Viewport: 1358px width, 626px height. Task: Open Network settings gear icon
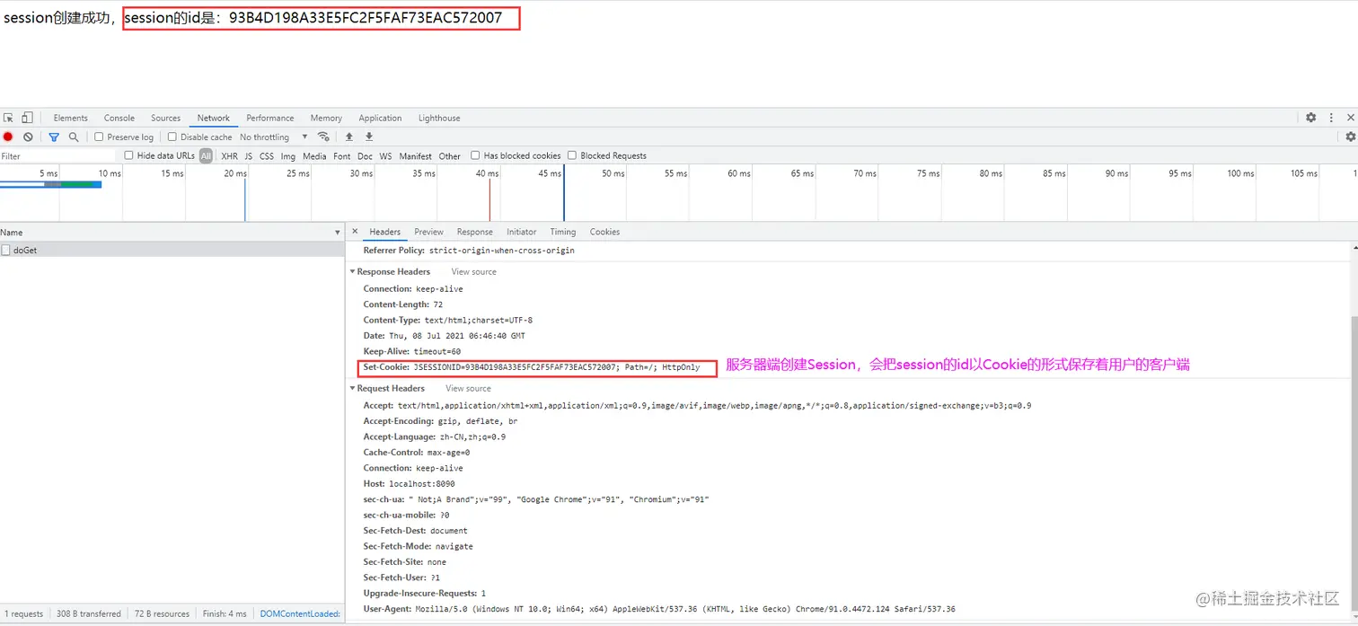[x=1350, y=137]
